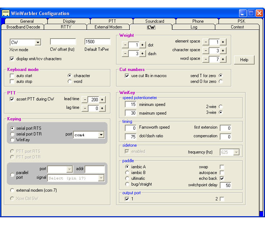Click the Default TxPwr field
The image size is (265, 227).
click(x=97, y=42)
